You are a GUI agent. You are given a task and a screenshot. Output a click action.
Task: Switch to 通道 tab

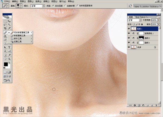coord(137,17)
